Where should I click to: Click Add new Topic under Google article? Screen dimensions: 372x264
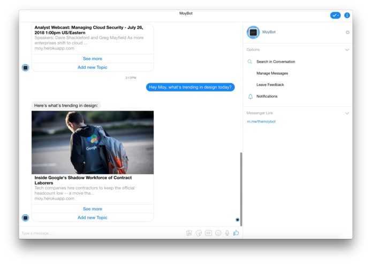93,218
